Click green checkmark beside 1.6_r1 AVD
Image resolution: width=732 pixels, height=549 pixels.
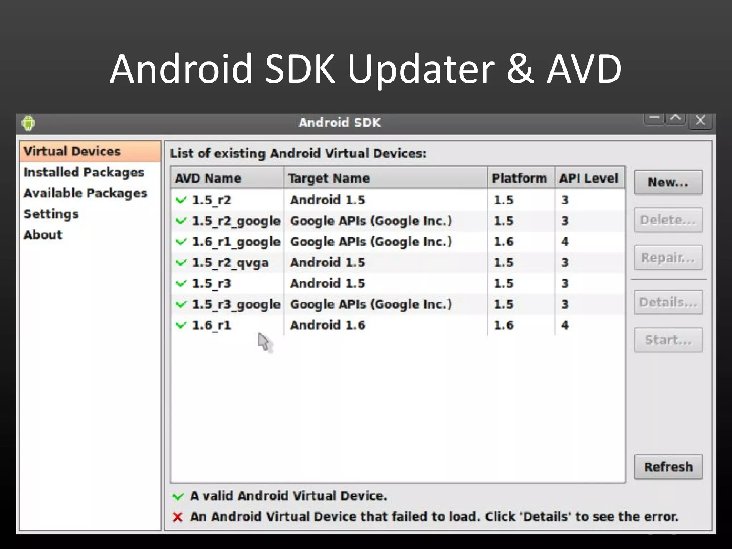tap(181, 325)
